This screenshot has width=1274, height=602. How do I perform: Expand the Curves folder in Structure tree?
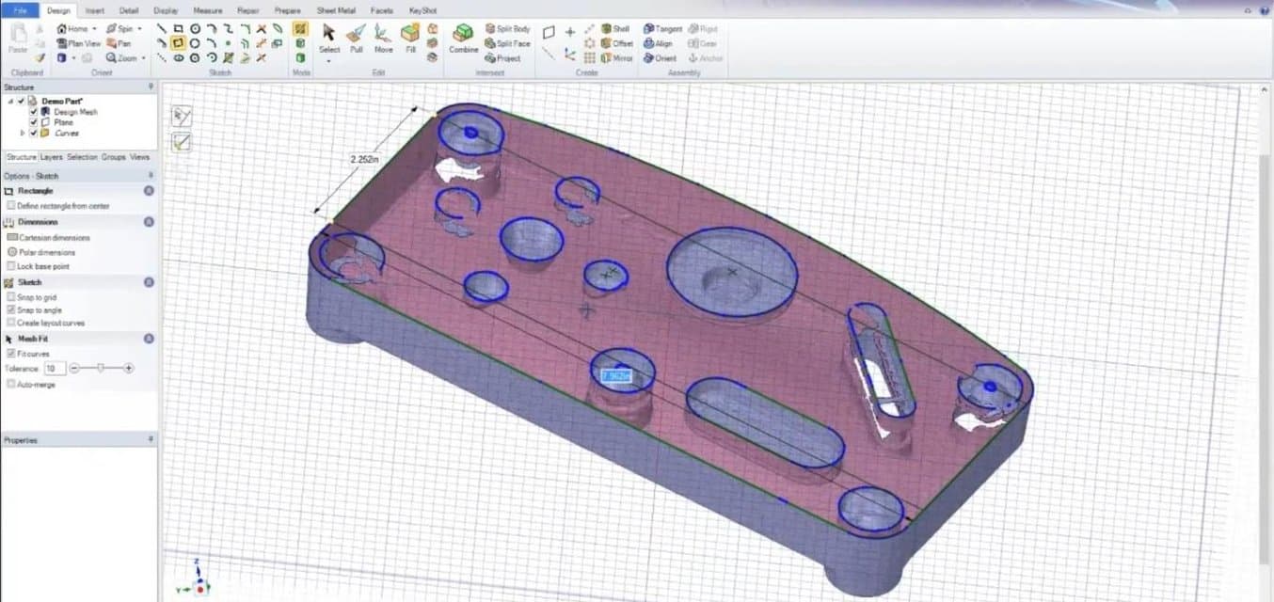(23, 133)
